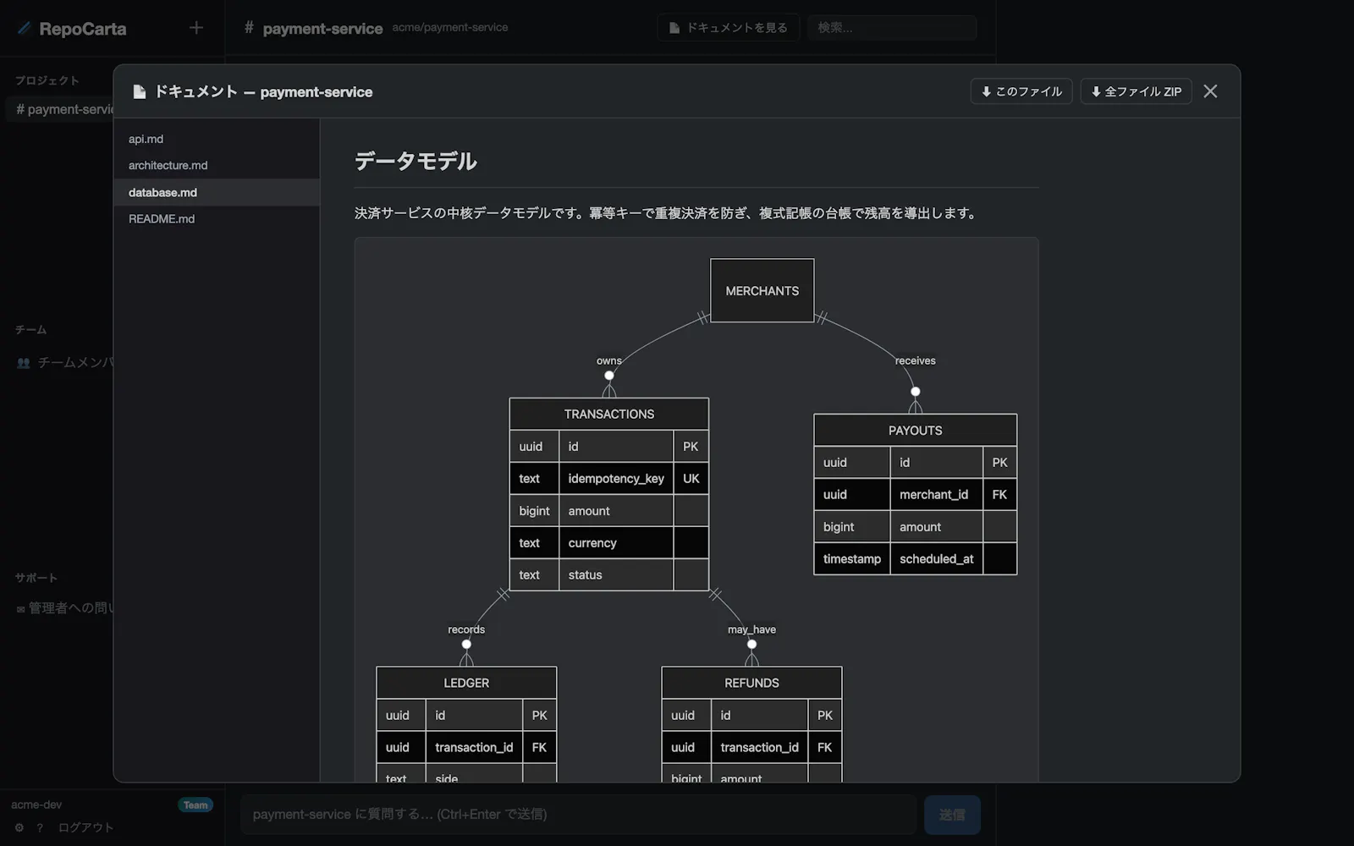Close the document viewer dialog
This screenshot has width=1354, height=846.
coord(1210,91)
